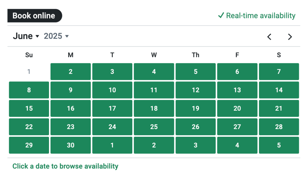
Task: Click the grayed-out Sunday June 1
Action: pyautogui.click(x=29, y=72)
